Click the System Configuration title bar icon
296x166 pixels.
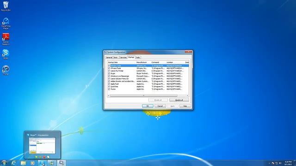pos(105,52)
